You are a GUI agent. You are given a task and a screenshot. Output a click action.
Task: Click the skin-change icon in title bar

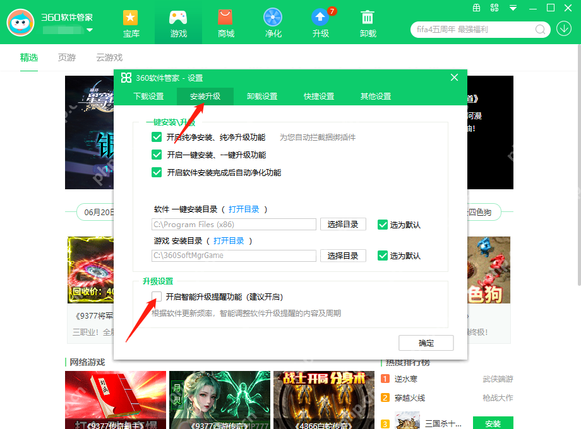tap(494, 8)
